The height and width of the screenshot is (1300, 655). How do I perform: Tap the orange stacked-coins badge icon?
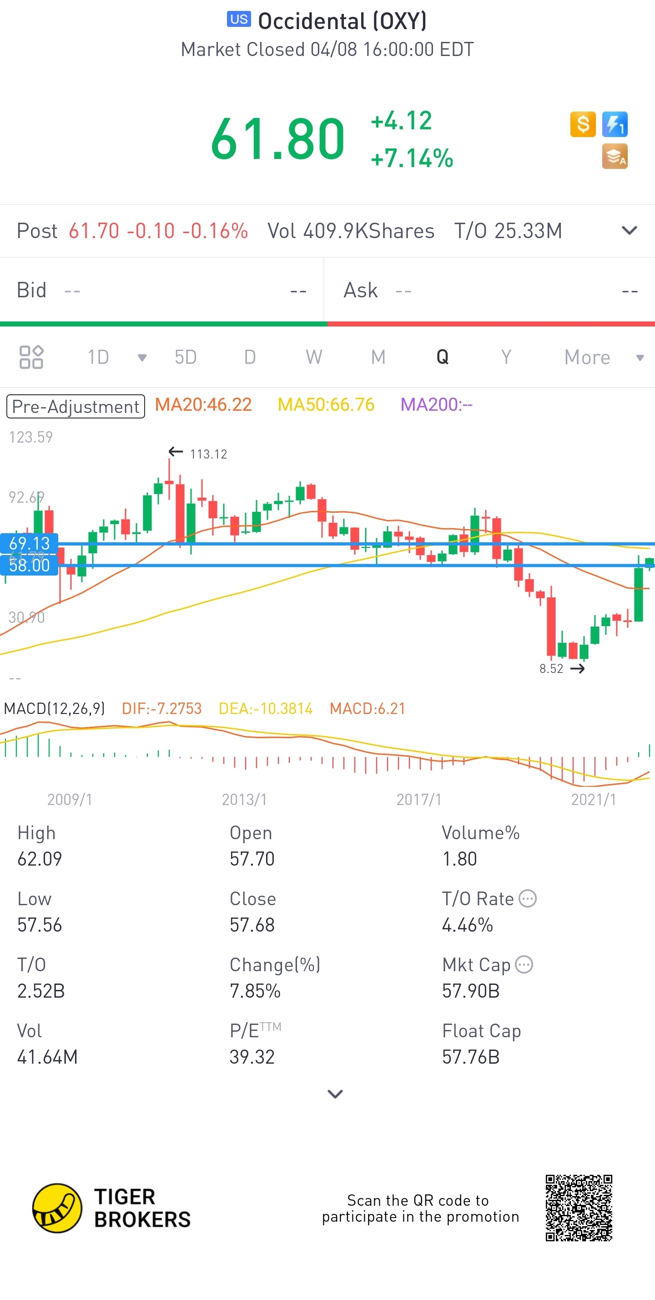tap(615, 157)
